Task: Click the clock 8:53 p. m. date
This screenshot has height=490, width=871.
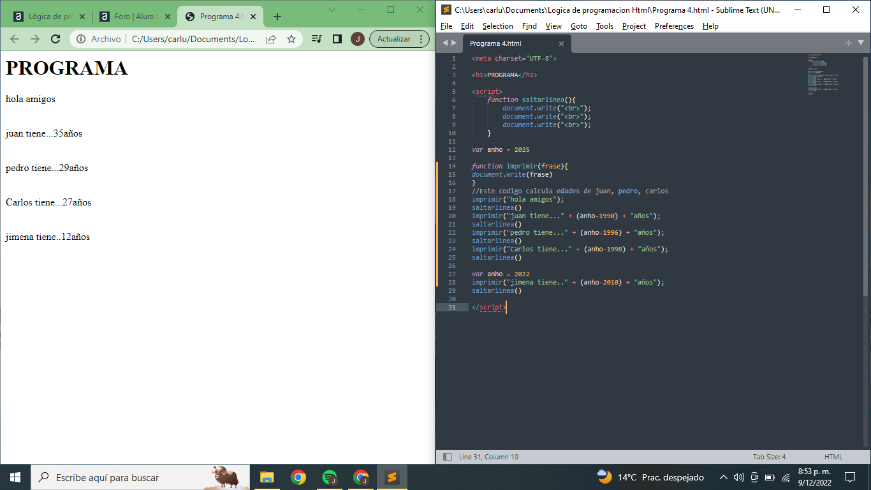Action: (x=814, y=477)
